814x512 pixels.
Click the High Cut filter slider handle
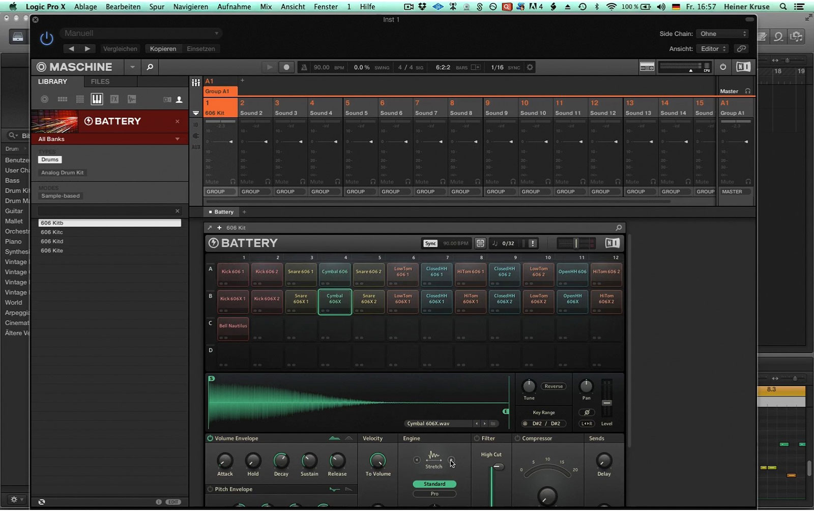point(498,467)
